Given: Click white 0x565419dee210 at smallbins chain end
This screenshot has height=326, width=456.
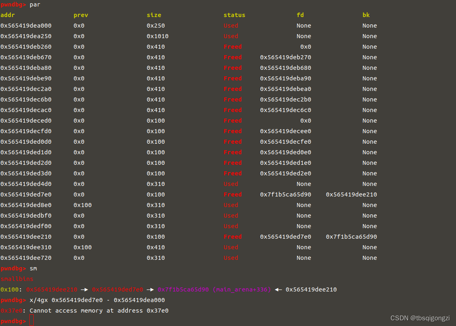Looking at the screenshot, I should tap(311, 289).
